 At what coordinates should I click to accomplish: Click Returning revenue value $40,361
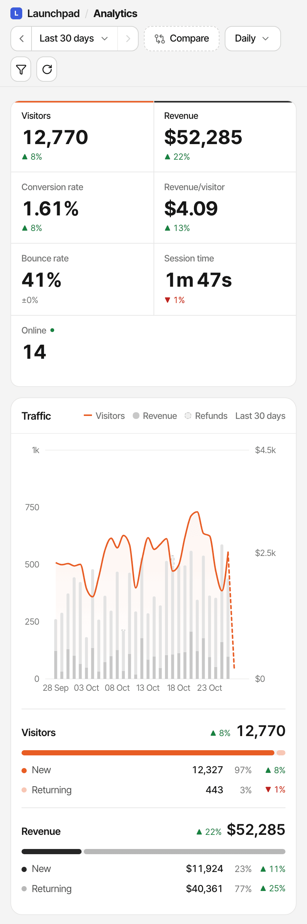point(204,889)
